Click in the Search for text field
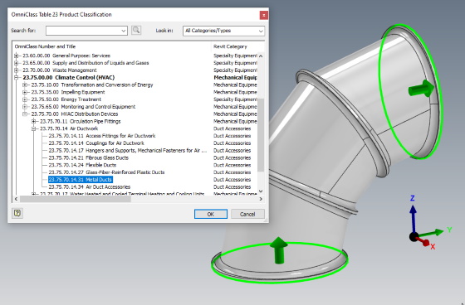The width and height of the screenshot is (465, 305). [83, 31]
